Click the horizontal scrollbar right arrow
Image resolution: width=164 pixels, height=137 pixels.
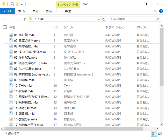coord(157,128)
